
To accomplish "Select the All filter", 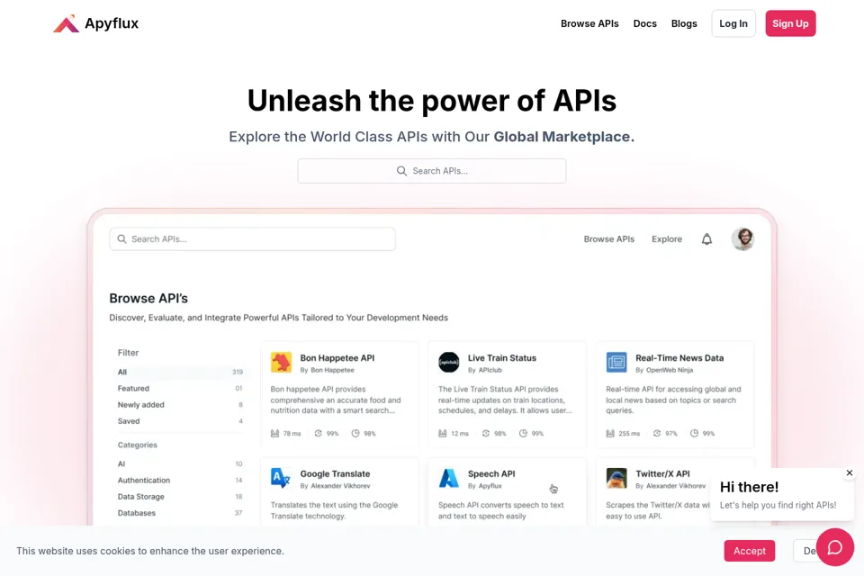I will (180, 372).
